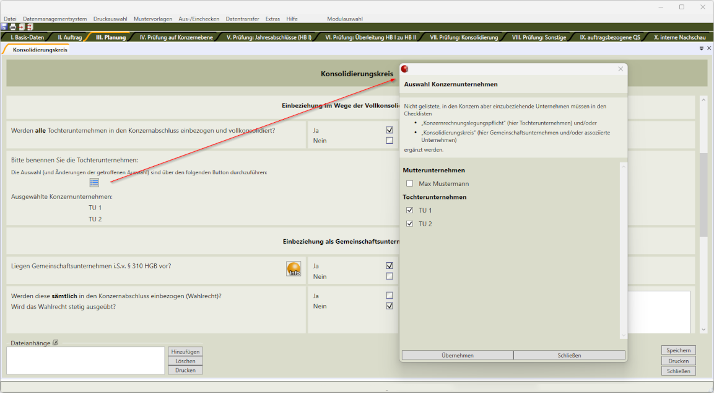Uncheck the TU 1 Tochterunternehmen checkbox

click(409, 210)
